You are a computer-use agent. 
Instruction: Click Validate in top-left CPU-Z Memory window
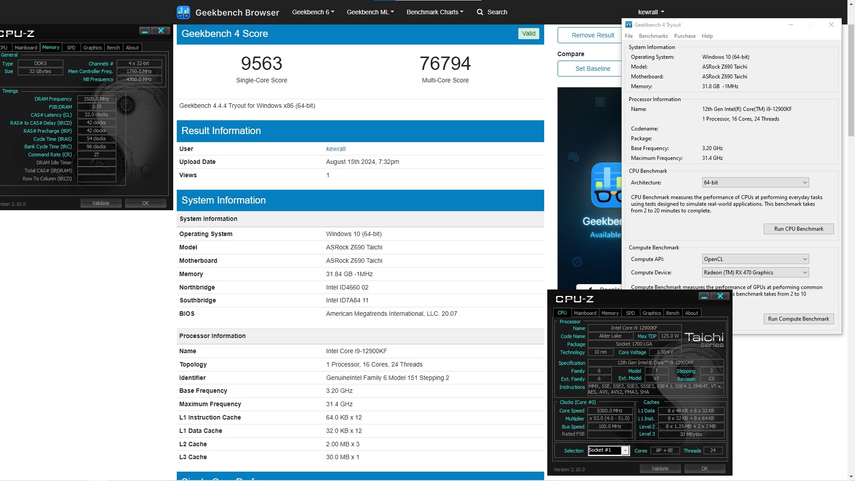(101, 203)
